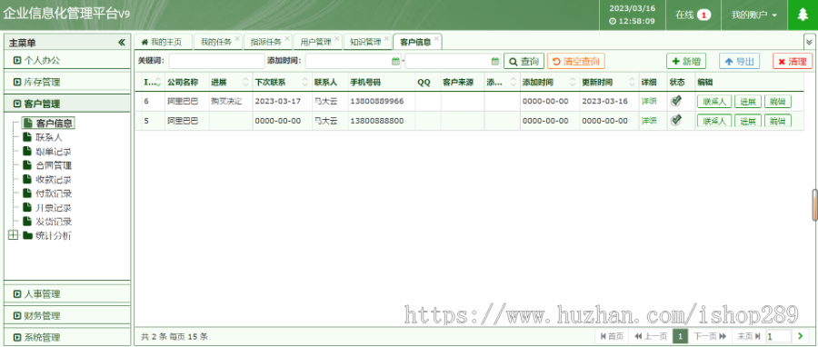Switch to the 我的任务 tab
This screenshot has width=818, height=347.
216,42
